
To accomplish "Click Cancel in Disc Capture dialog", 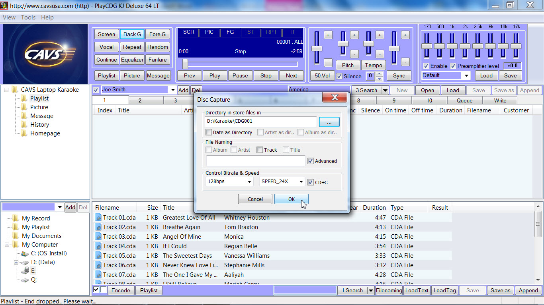I will pos(255,199).
